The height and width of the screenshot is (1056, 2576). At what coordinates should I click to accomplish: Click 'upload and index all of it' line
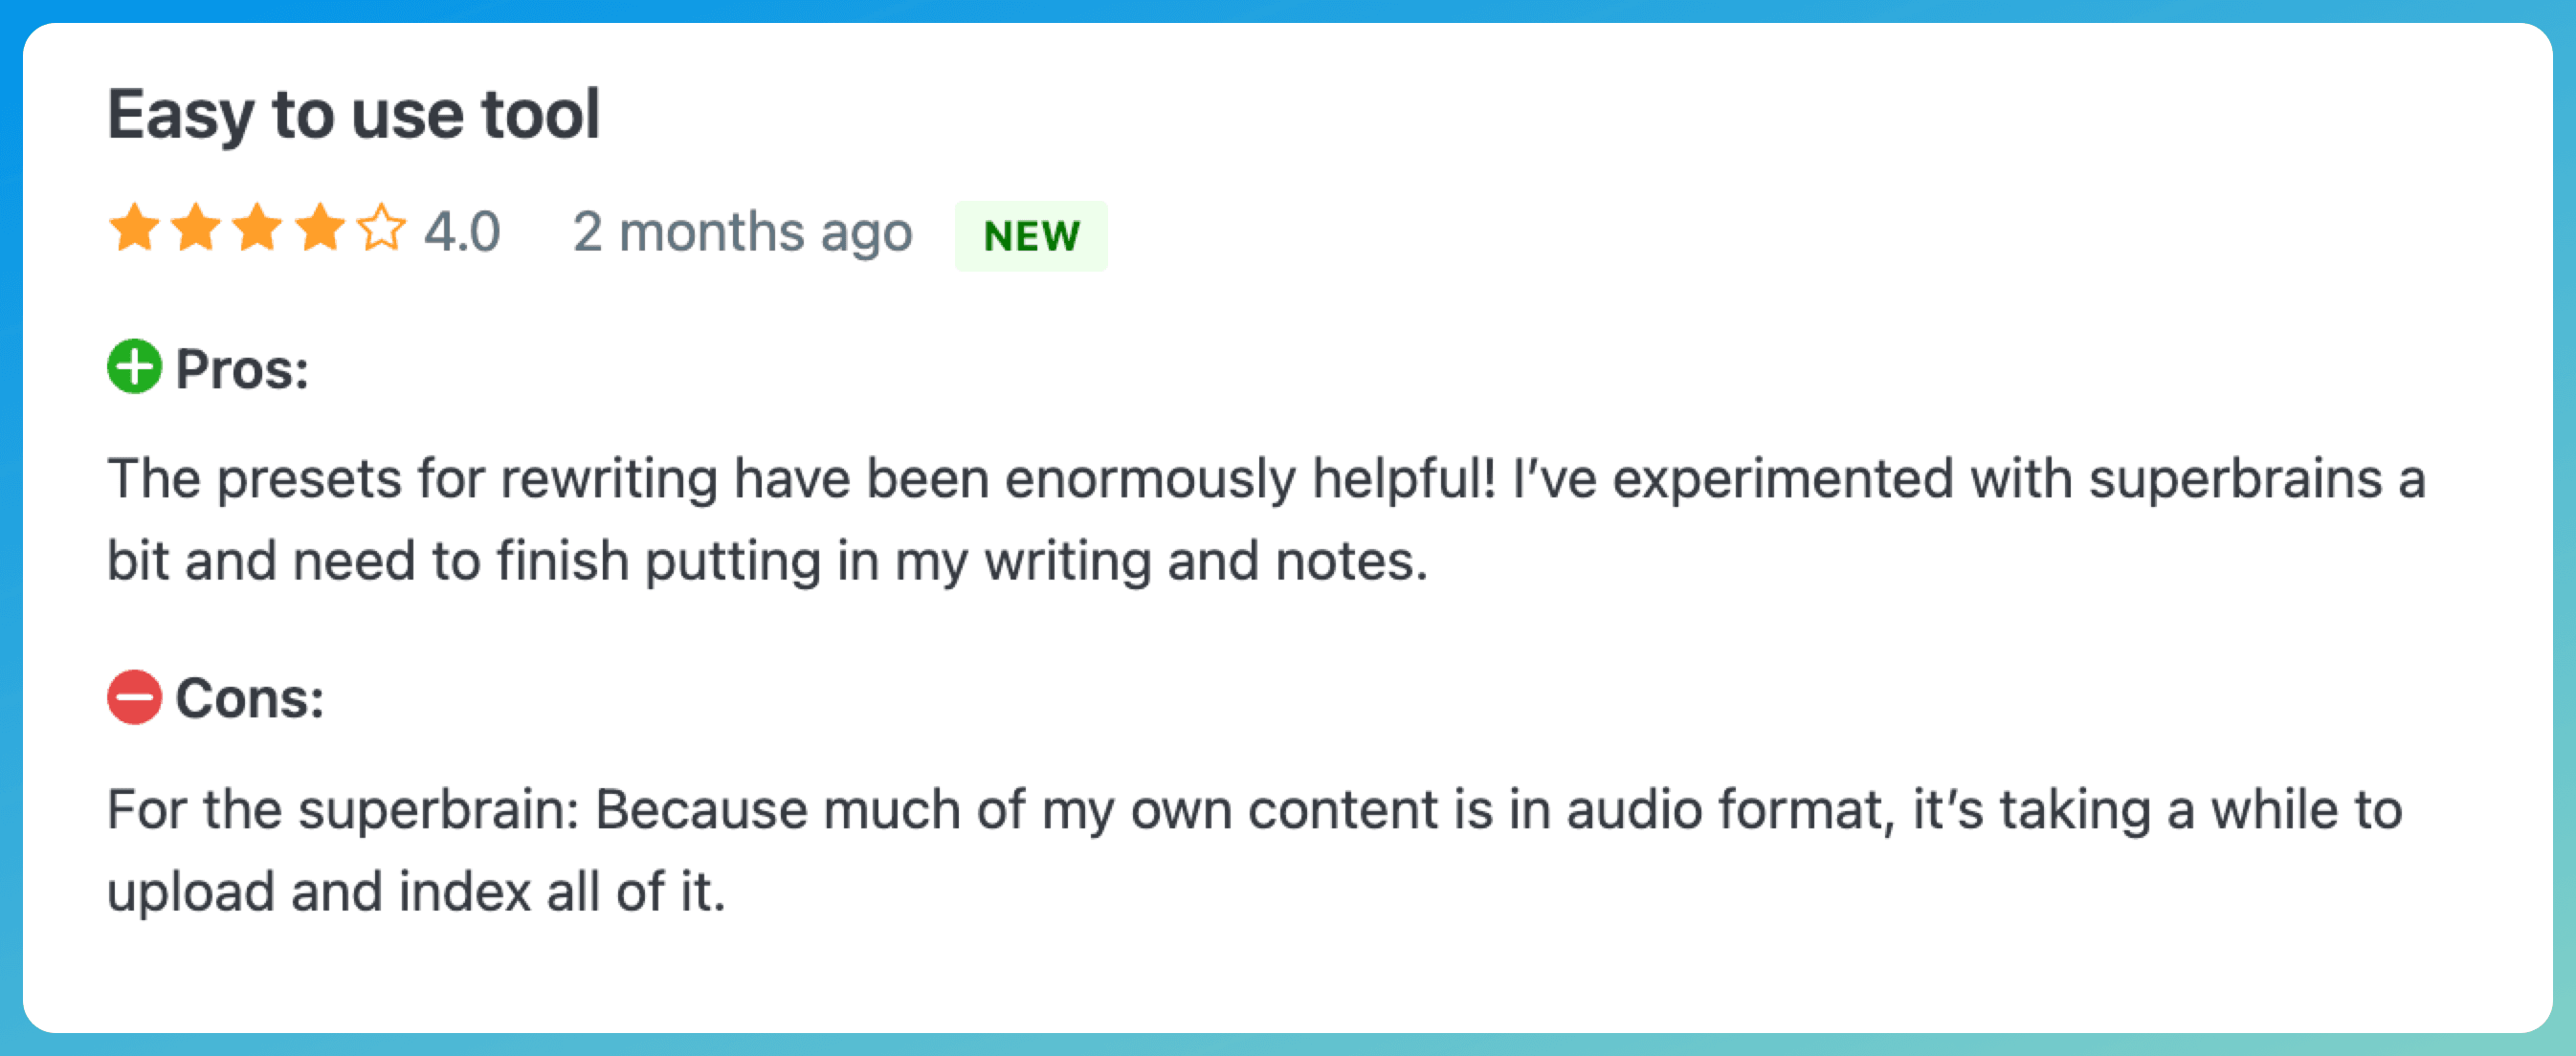416,892
